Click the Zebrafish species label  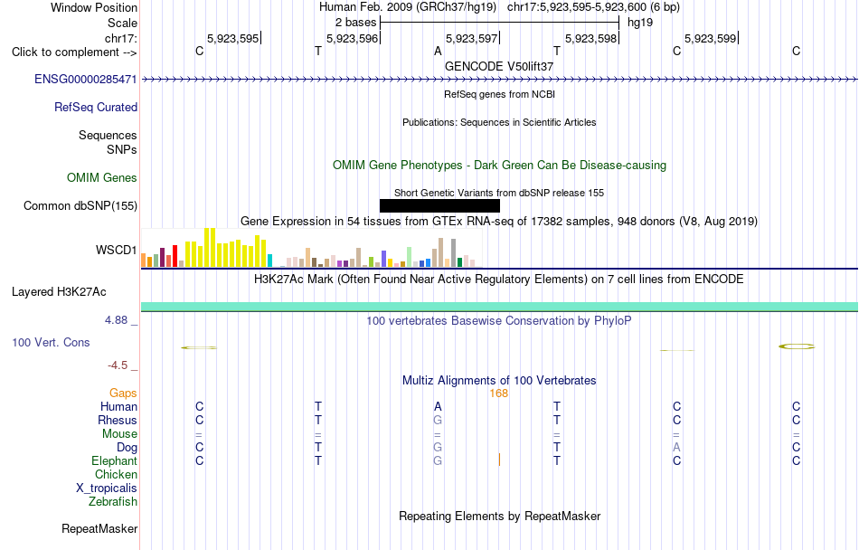click(x=113, y=502)
